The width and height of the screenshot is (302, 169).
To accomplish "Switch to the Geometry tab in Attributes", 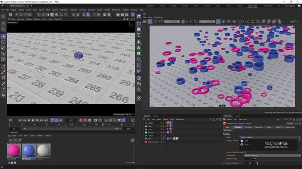I will click(x=259, y=127).
